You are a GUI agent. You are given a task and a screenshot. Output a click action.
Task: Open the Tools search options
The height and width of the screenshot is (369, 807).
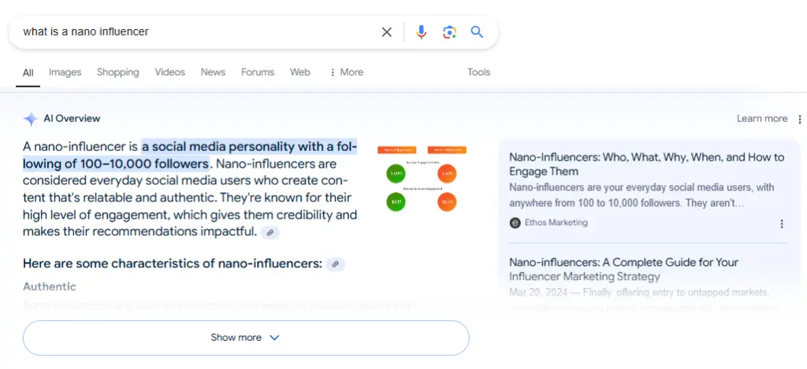click(x=478, y=72)
